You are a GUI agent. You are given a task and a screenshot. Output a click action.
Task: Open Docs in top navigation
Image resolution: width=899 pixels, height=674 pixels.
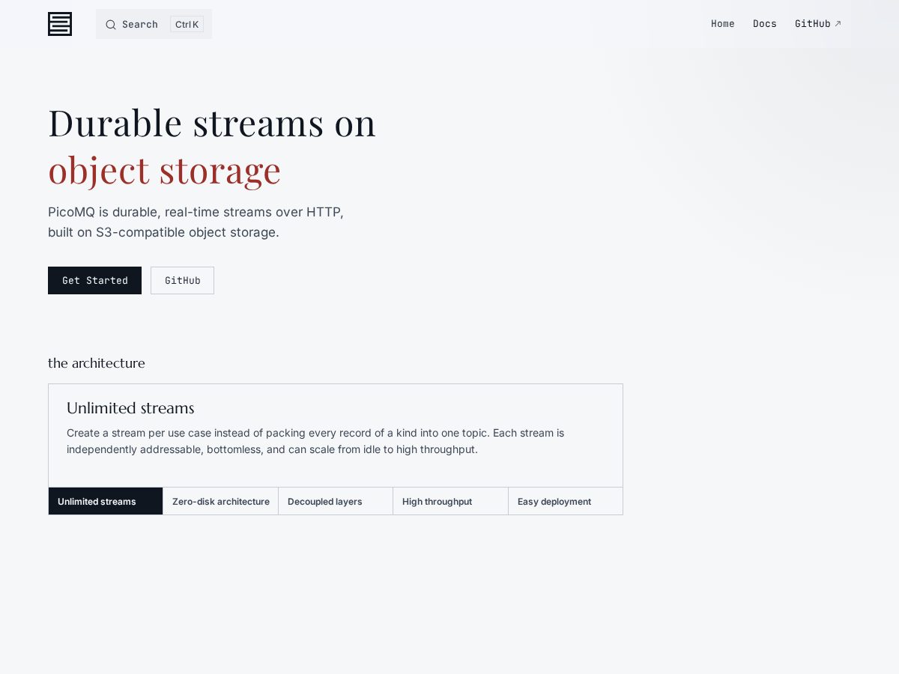(x=765, y=24)
